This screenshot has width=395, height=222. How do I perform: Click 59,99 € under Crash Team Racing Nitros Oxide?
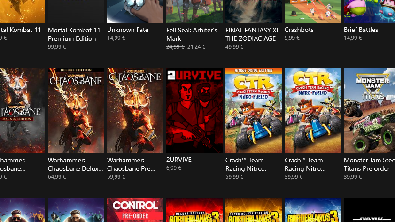[234, 177]
